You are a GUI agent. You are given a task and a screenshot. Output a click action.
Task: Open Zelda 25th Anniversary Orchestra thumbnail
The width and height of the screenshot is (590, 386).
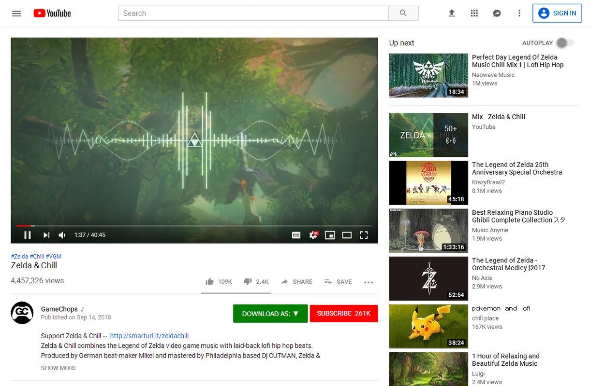coord(428,183)
